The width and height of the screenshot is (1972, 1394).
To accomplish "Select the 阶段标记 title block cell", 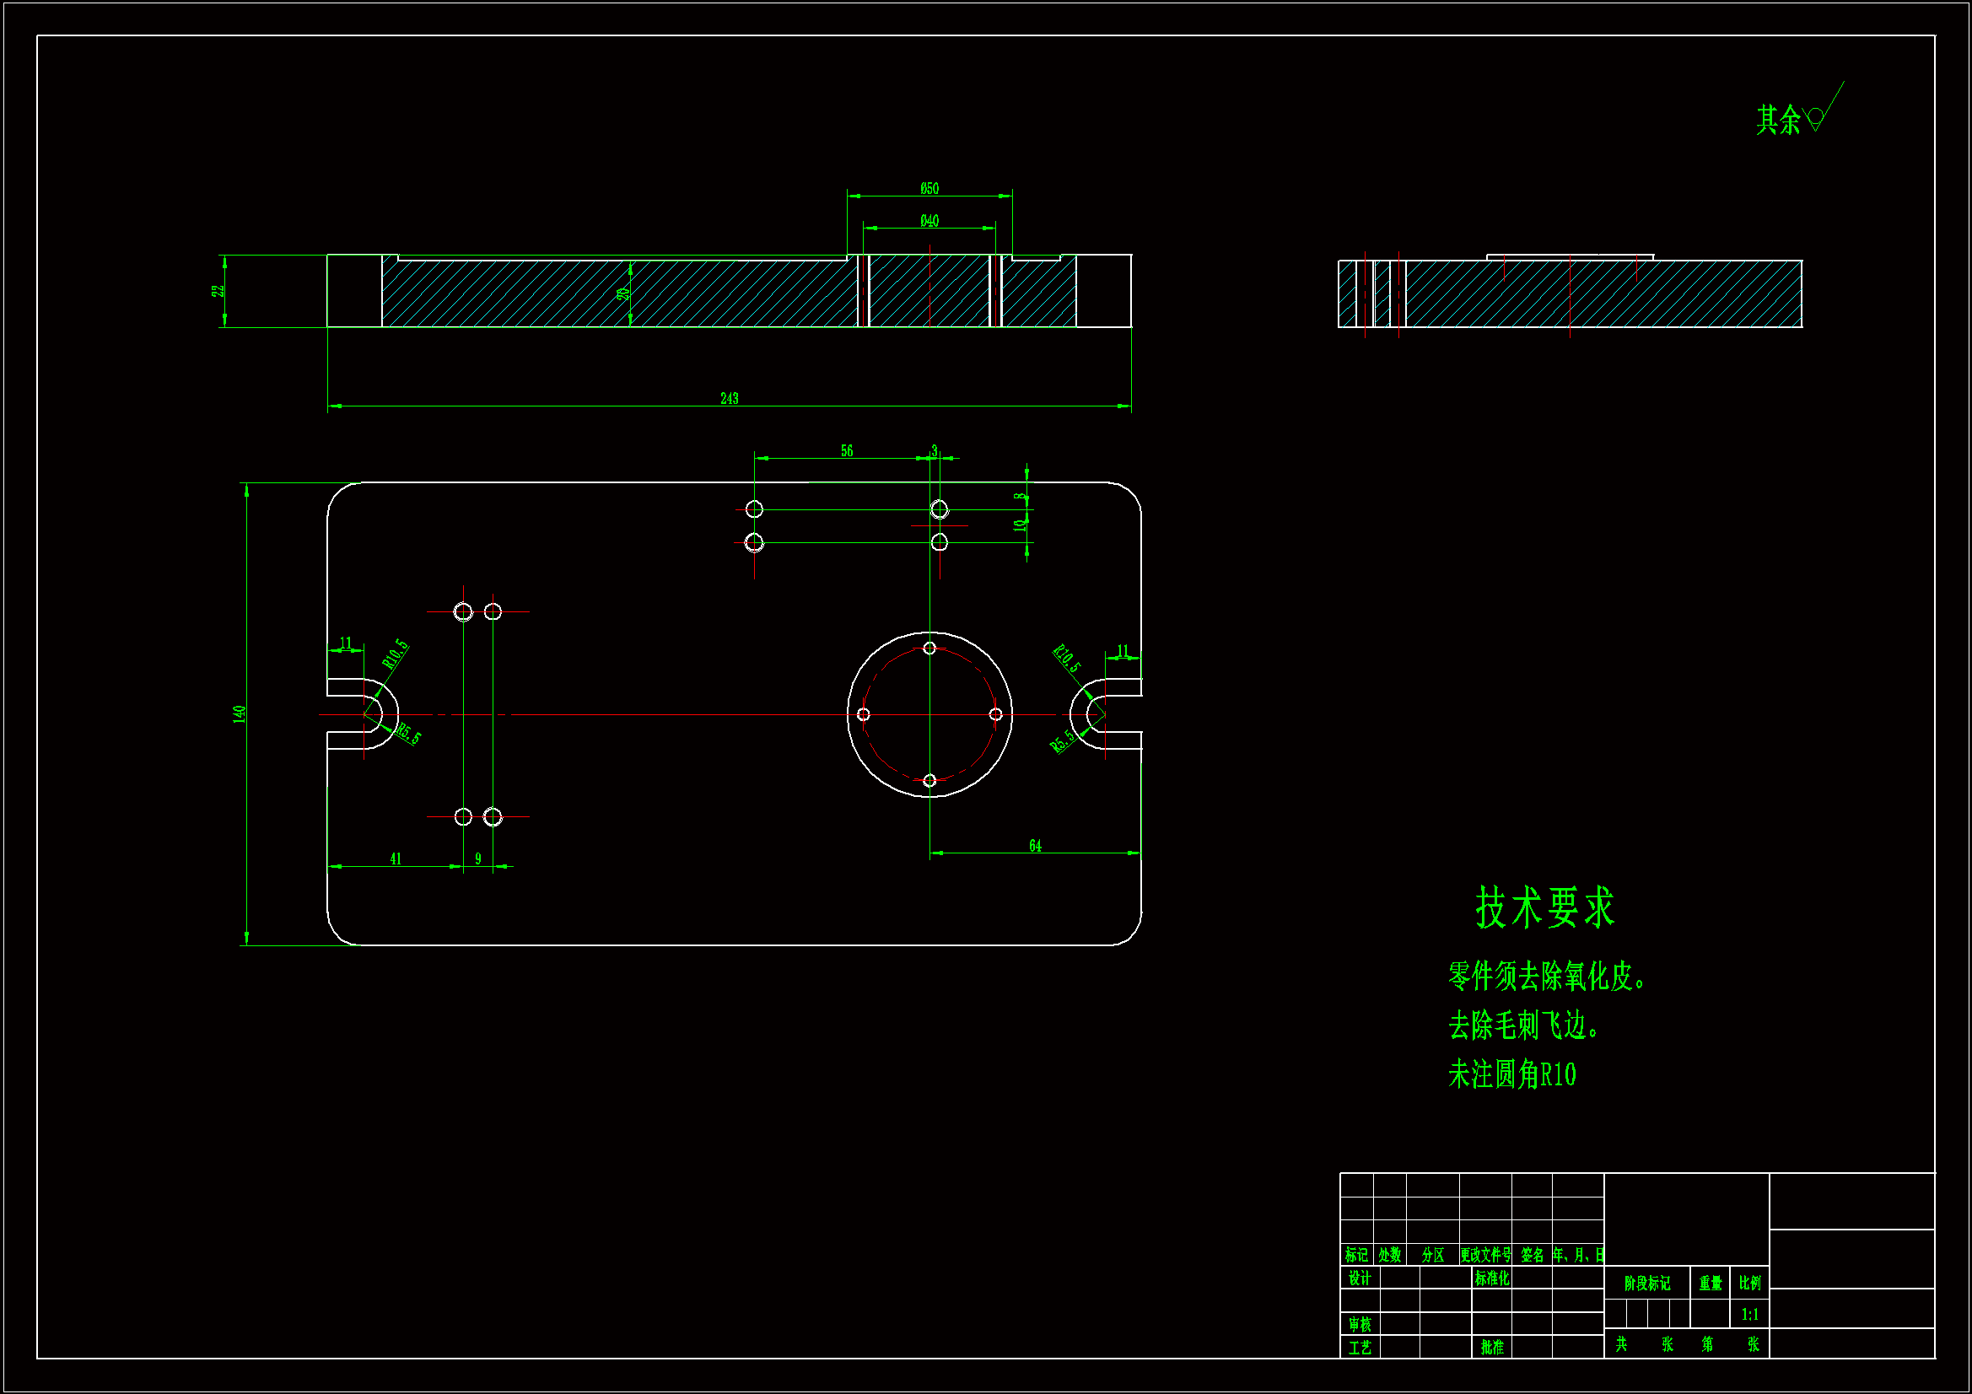I will point(1646,1284).
